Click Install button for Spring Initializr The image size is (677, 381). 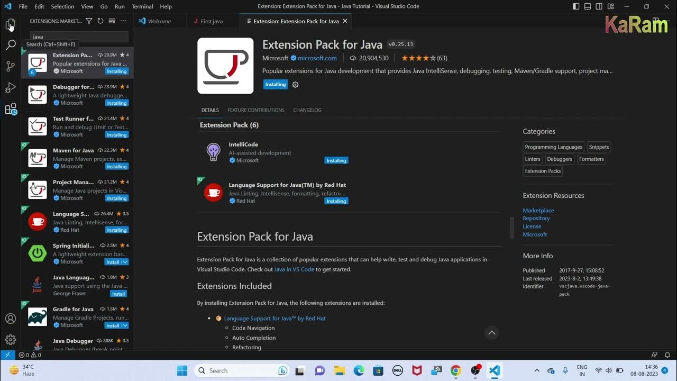coord(113,262)
